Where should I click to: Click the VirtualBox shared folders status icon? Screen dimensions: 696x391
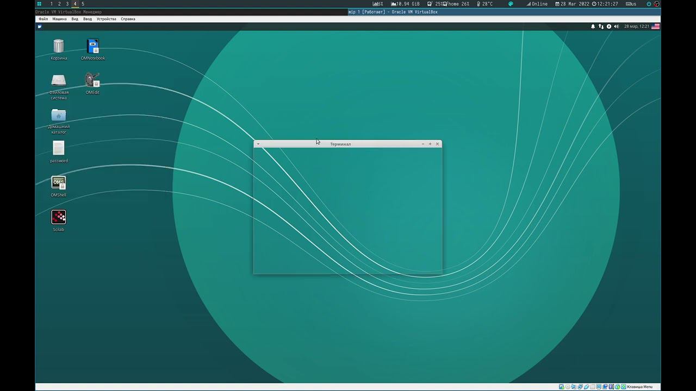click(593, 387)
